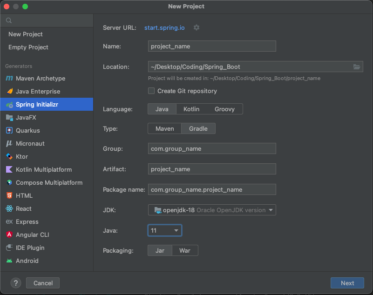Click the Ktor generator icon
The width and height of the screenshot is (373, 295).
pyautogui.click(x=9, y=156)
